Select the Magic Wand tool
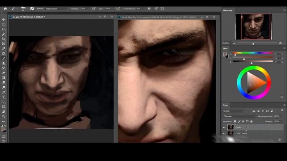Viewport: 287px width, 161px height. [x=4, y=34]
